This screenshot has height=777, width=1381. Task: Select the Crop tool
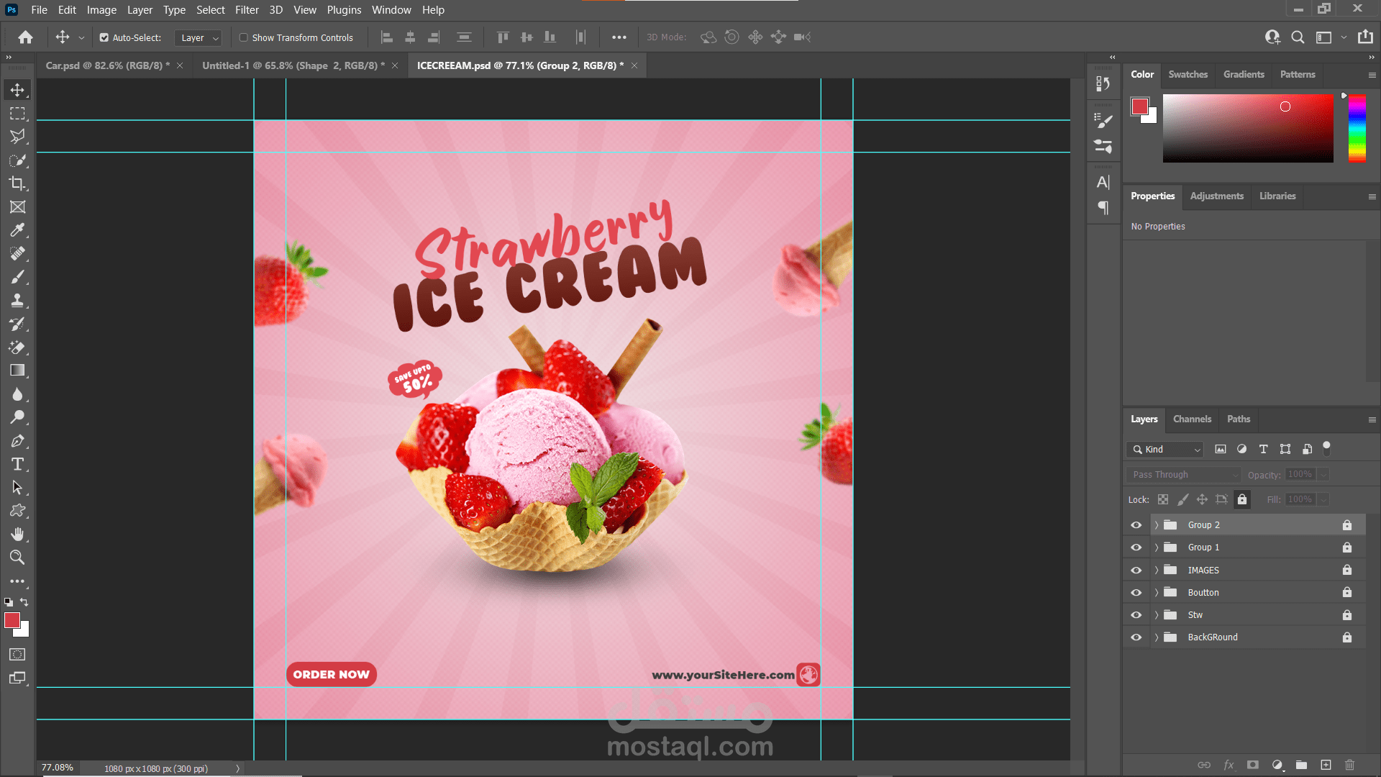coord(17,183)
